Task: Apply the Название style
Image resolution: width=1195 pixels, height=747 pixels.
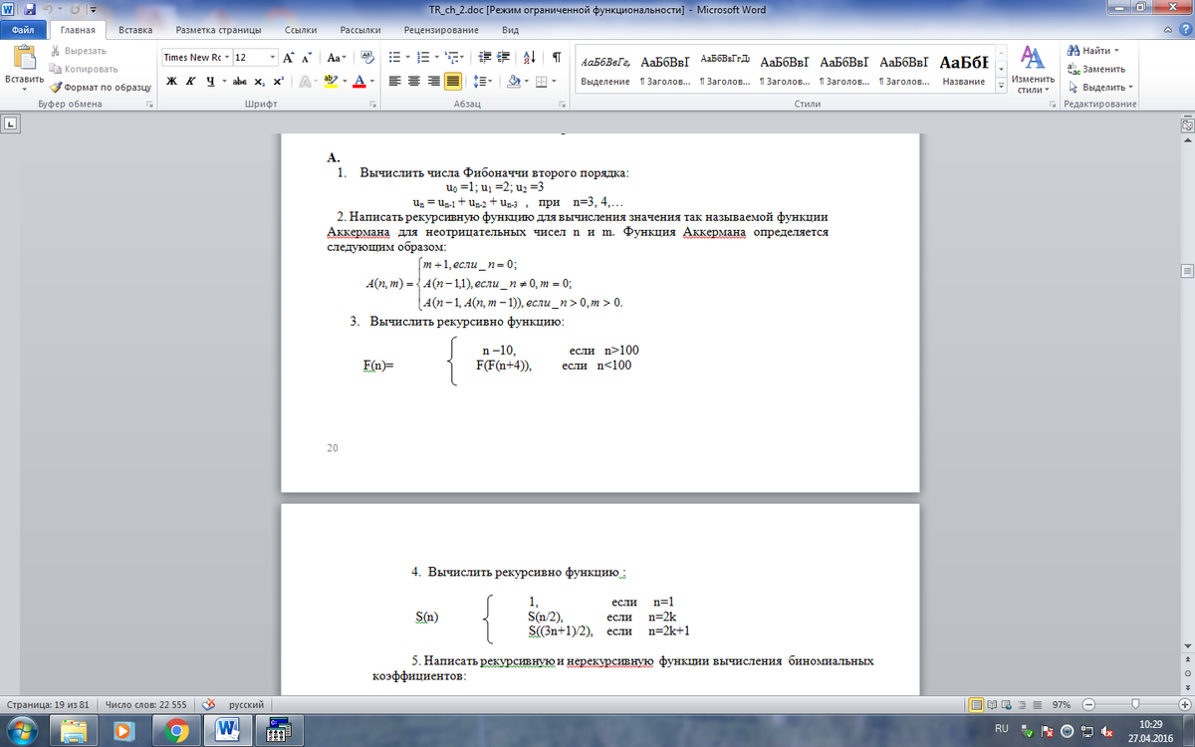Action: pos(964,69)
